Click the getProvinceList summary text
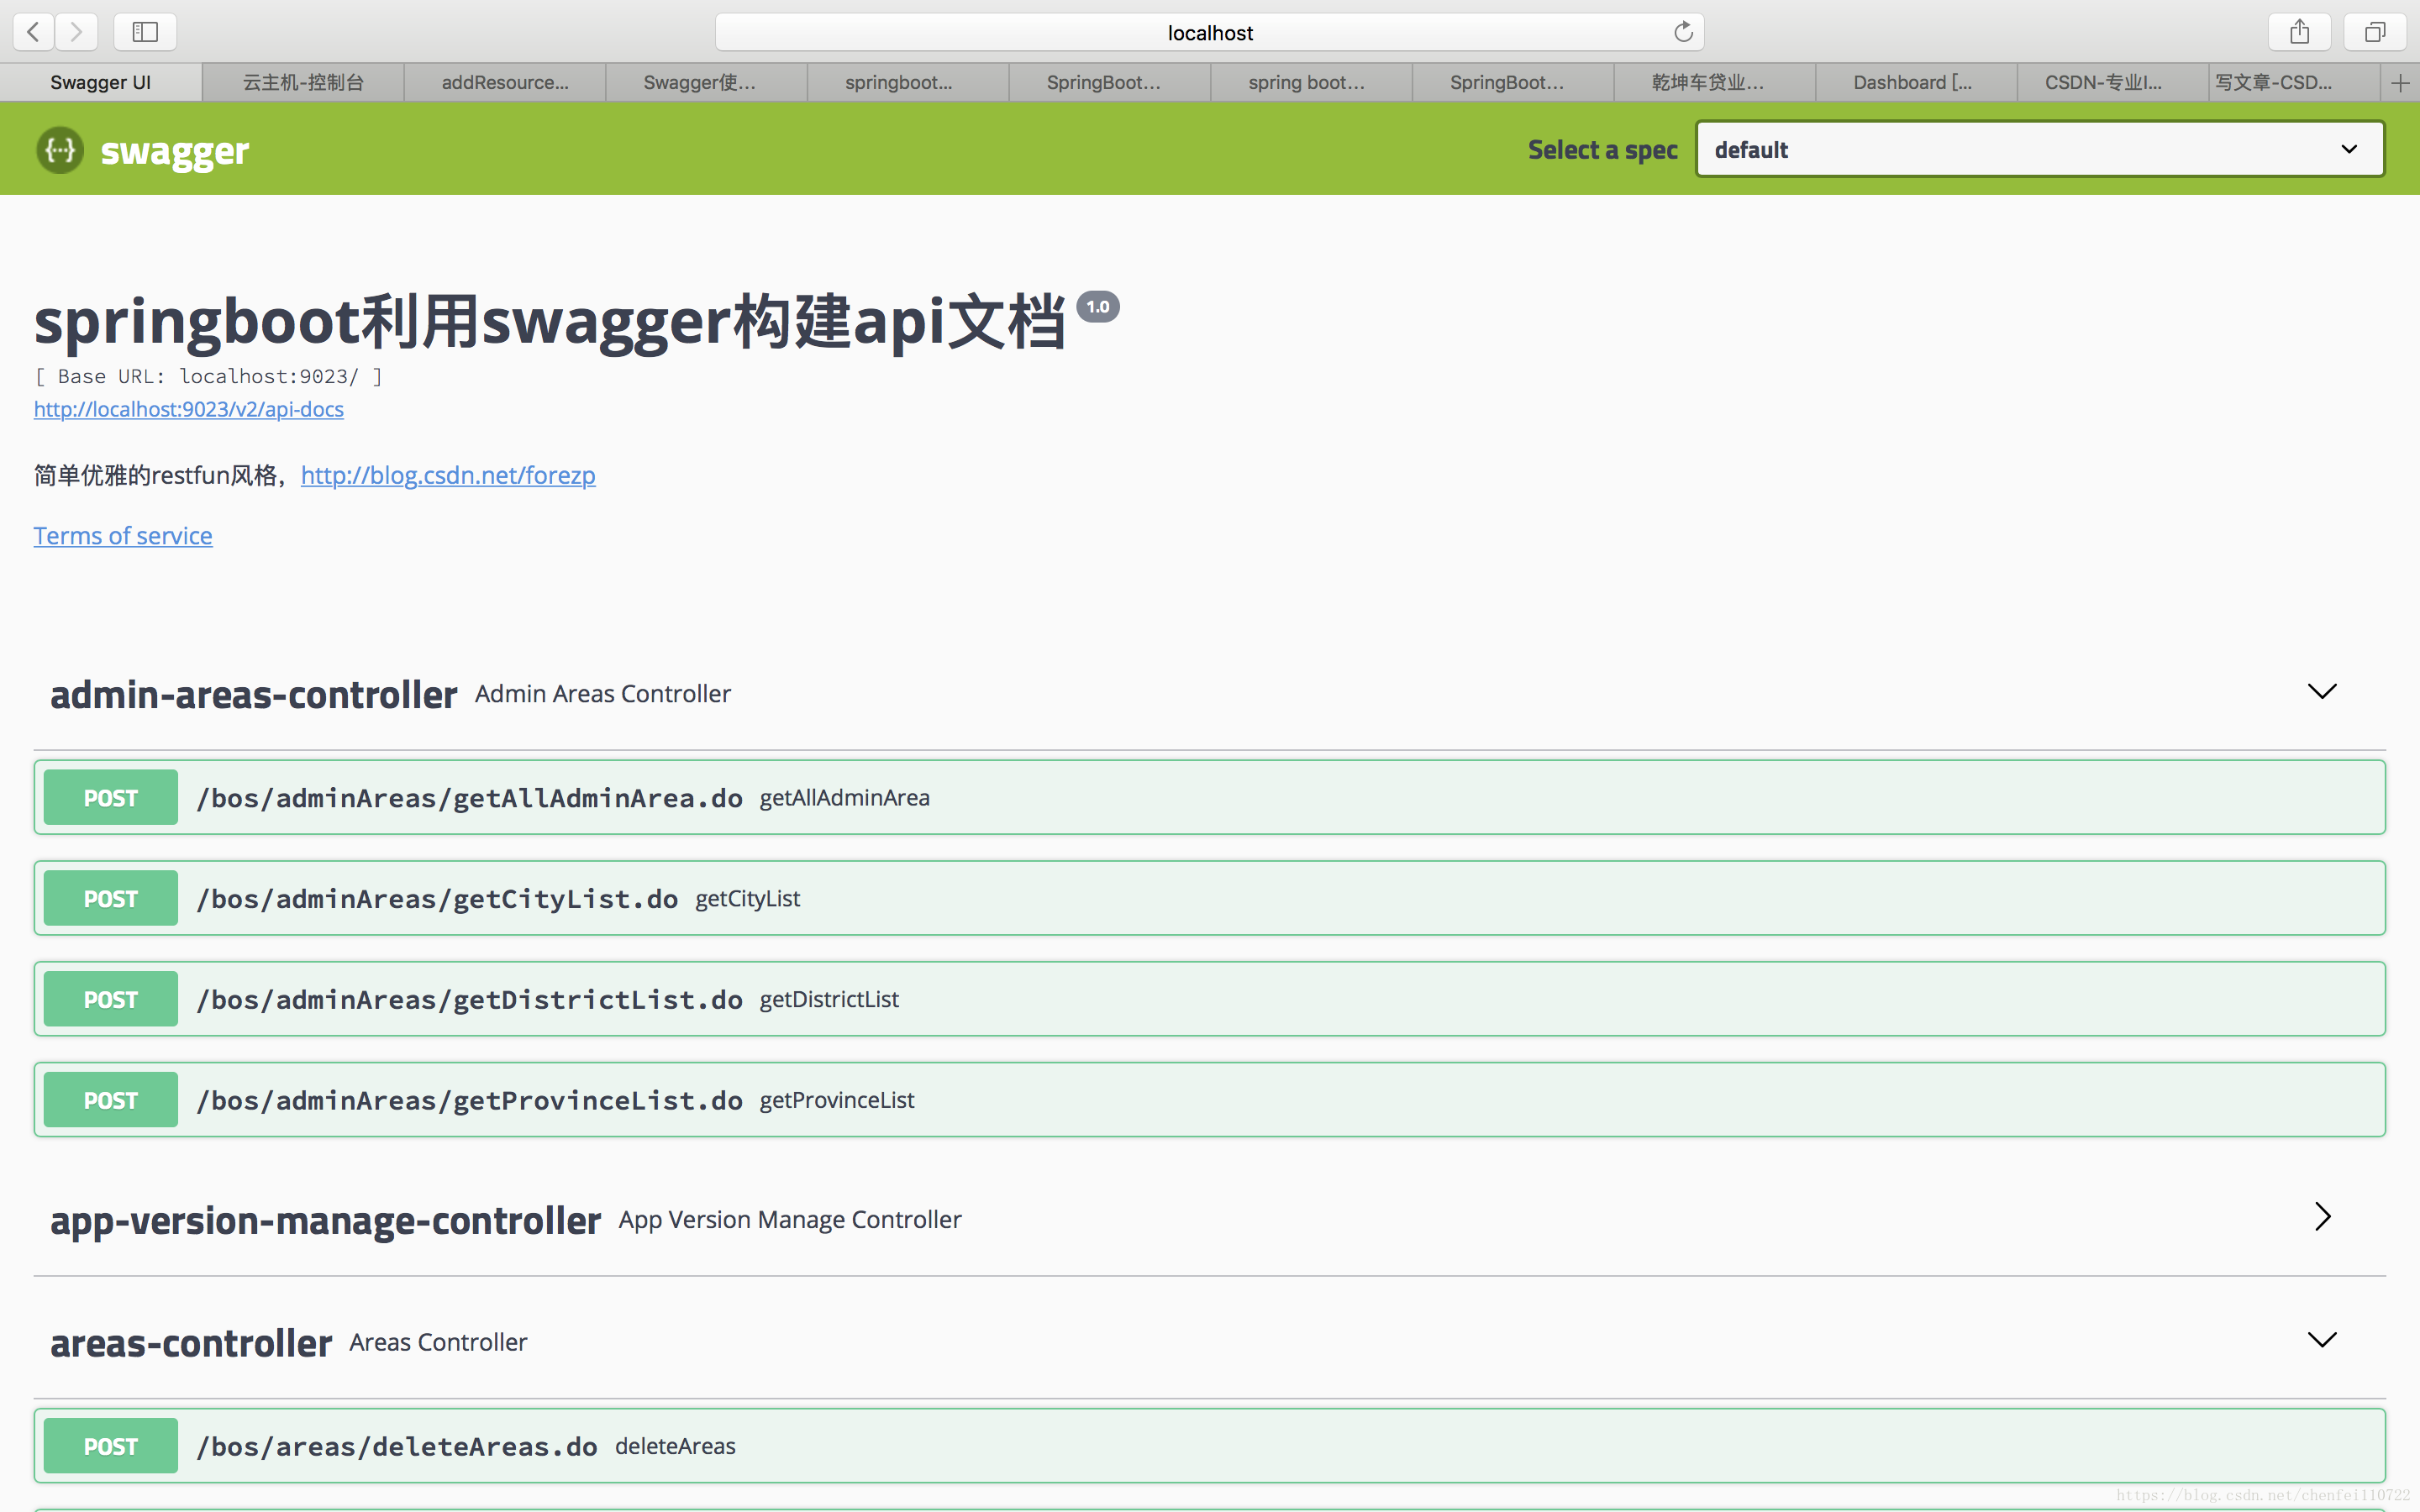Screen dimensions: 2420x1512 [x=837, y=1100]
